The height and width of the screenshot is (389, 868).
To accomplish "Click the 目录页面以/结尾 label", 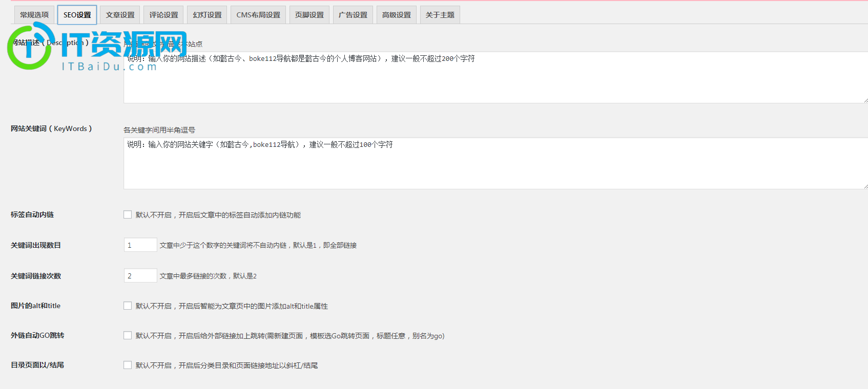I will point(37,365).
